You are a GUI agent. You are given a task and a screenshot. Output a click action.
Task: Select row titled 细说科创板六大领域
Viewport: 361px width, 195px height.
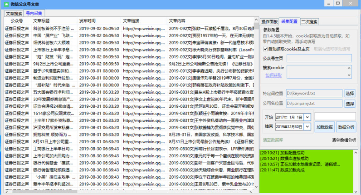coord(129,42)
